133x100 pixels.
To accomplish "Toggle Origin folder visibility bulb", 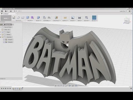I will [x=2, y=32].
